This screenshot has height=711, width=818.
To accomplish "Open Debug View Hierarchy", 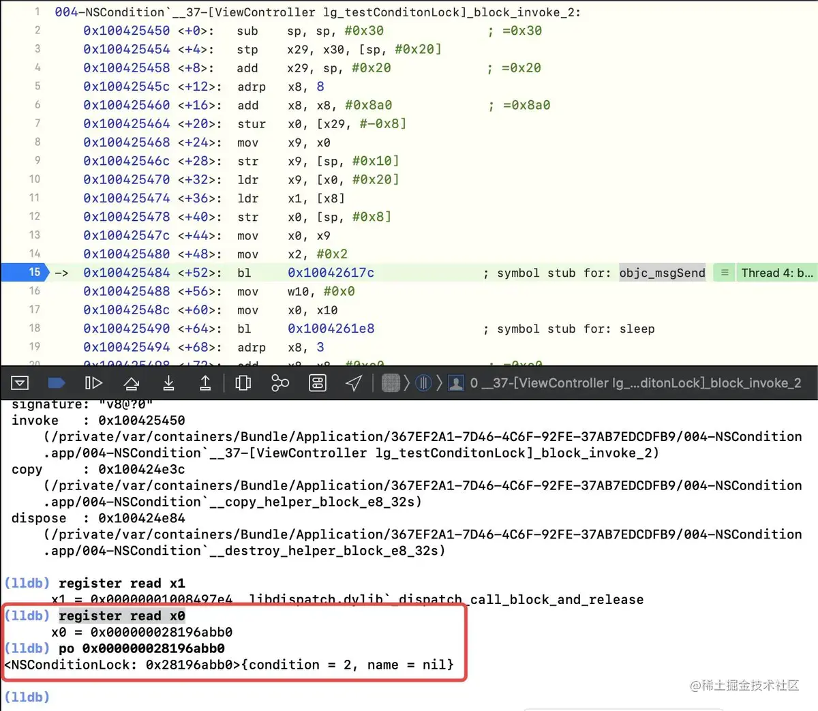I will [x=243, y=383].
